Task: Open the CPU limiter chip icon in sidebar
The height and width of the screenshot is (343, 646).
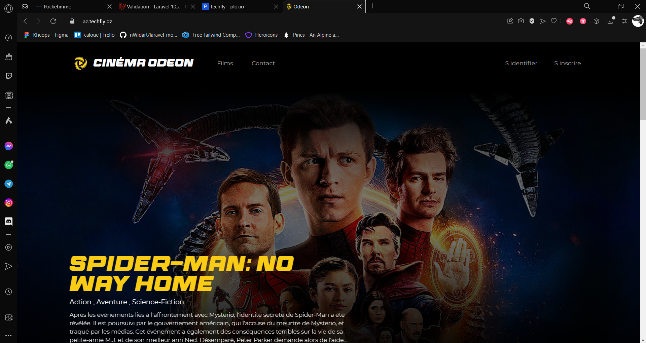Action: pyautogui.click(x=9, y=95)
